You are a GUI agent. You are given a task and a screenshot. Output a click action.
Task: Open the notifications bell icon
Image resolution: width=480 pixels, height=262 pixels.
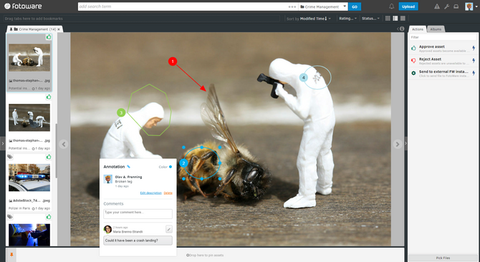[x=392, y=6]
